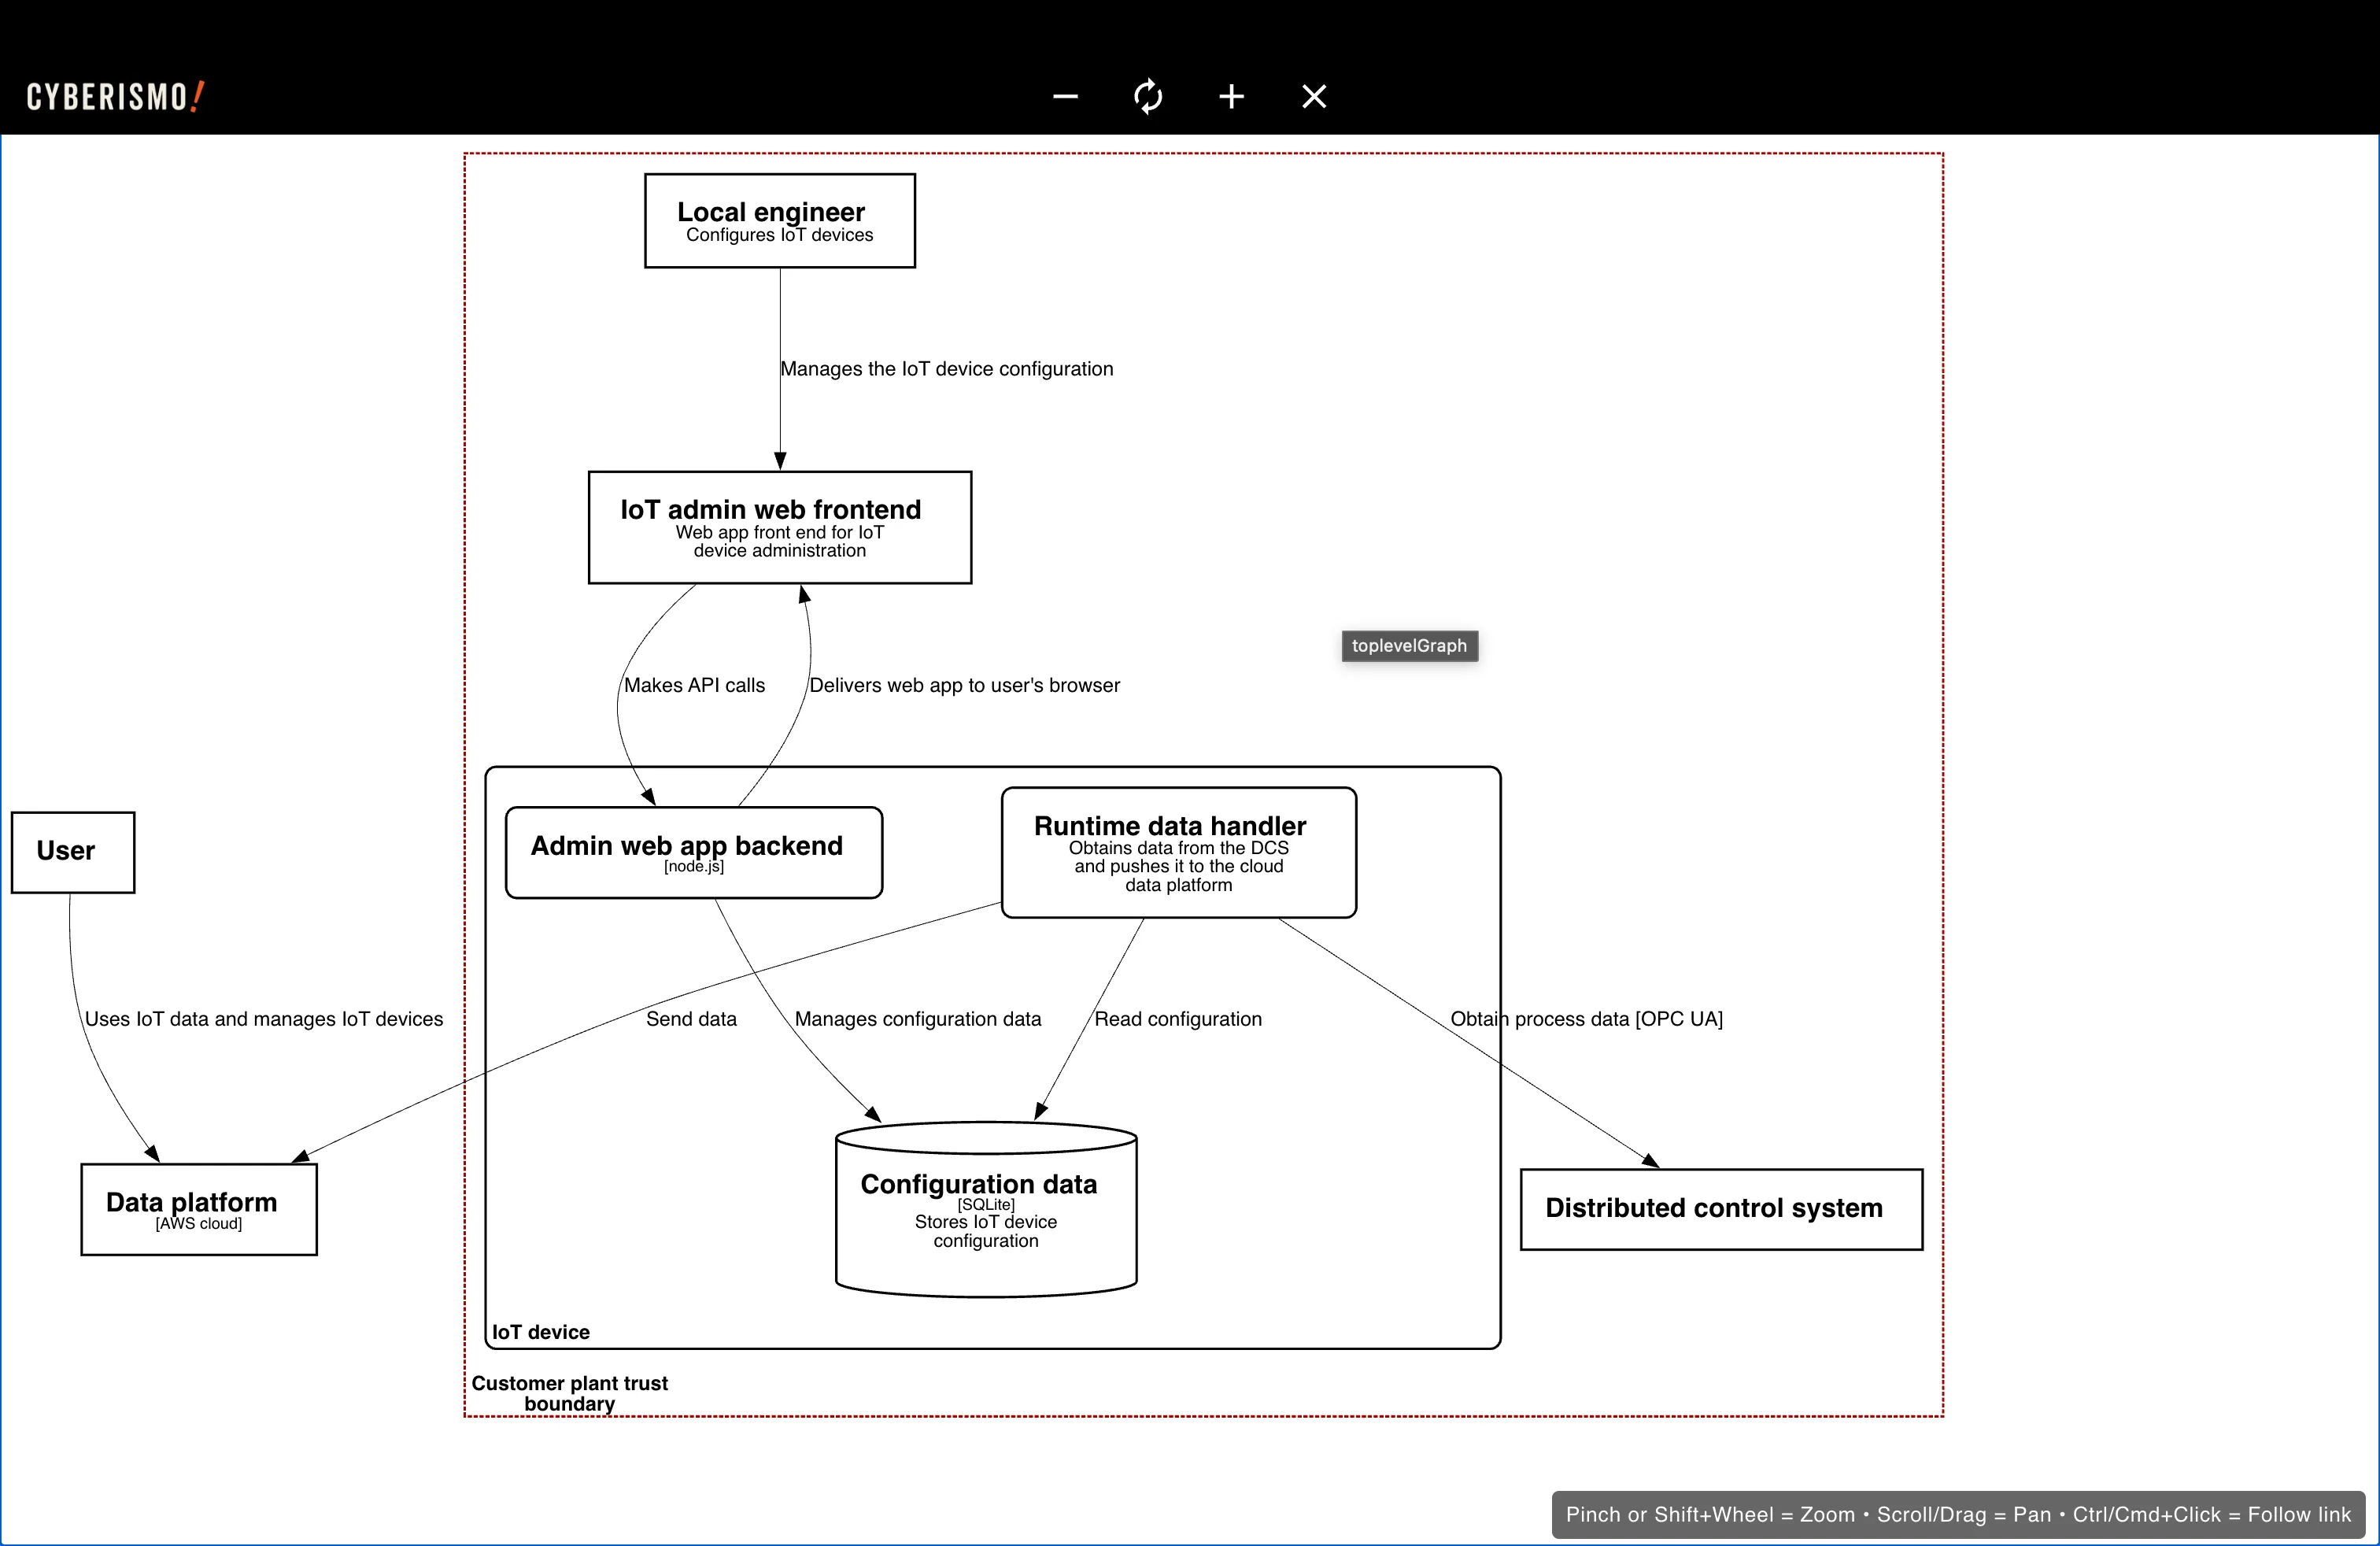
Task: Select the Runtime data handler node
Action: (x=1179, y=853)
